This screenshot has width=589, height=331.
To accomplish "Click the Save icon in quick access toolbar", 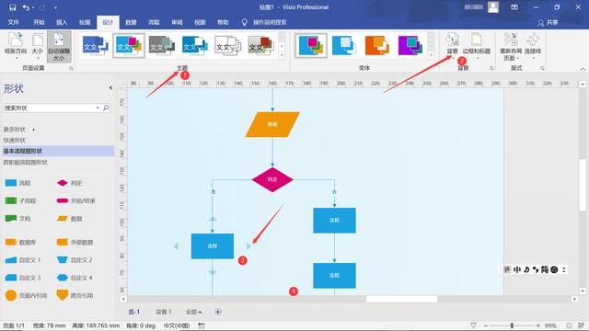I will click(13, 7).
